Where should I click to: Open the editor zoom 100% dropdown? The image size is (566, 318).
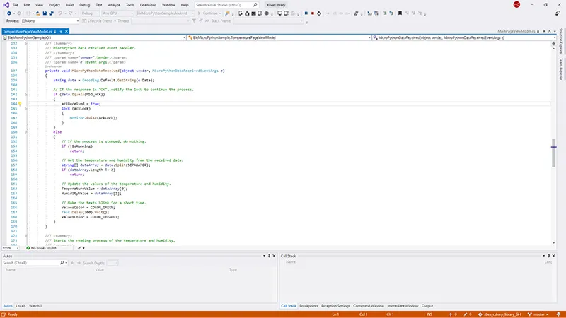[x=14, y=248]
